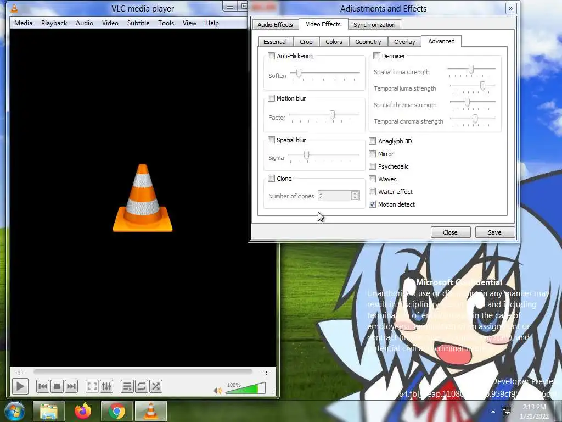Screen dimensions: 562x422
Task: Open the Playback menu
Action: pyautogui.click(x=54, y=23)
